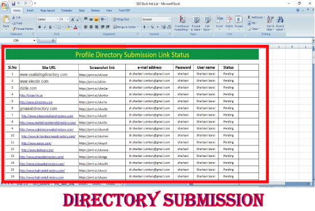Screen dimensions: 315x211
Task: Click the Office button logo
Action: point(5,6)
